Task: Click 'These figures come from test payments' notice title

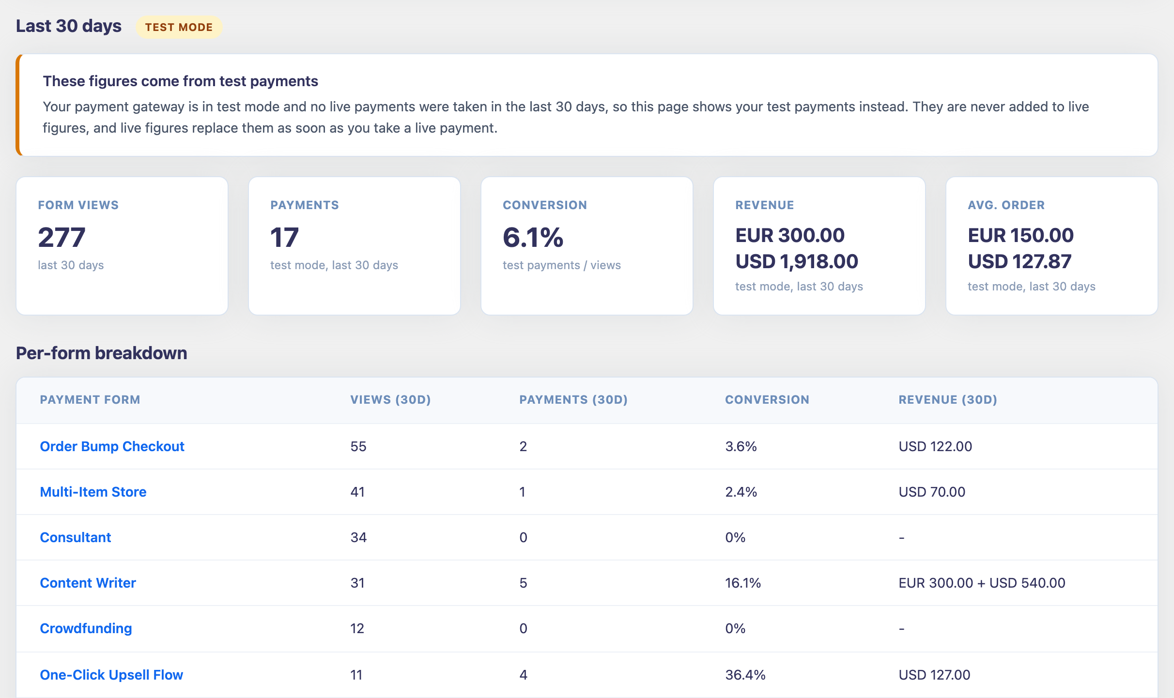Action: (x=180, y=81)
